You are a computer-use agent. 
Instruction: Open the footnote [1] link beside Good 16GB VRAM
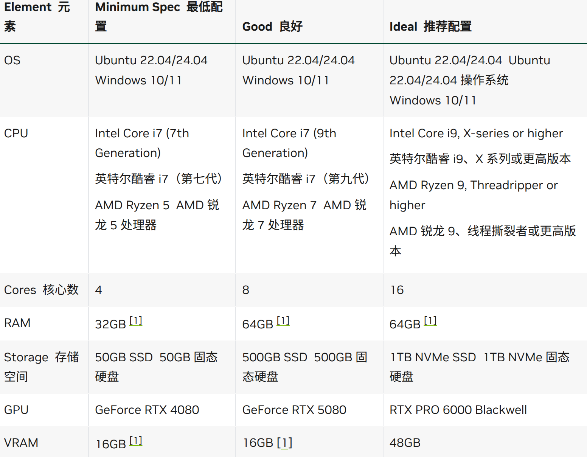(284, 443)
